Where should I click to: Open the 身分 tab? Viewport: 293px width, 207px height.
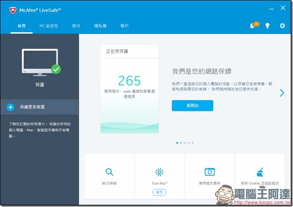click(x=76, y=26)
